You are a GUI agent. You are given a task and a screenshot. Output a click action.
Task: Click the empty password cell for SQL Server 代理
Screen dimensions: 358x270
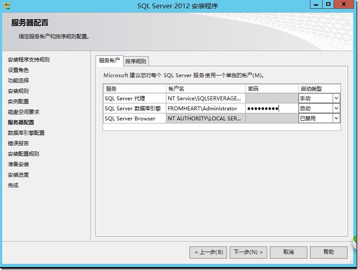point(272,98)
